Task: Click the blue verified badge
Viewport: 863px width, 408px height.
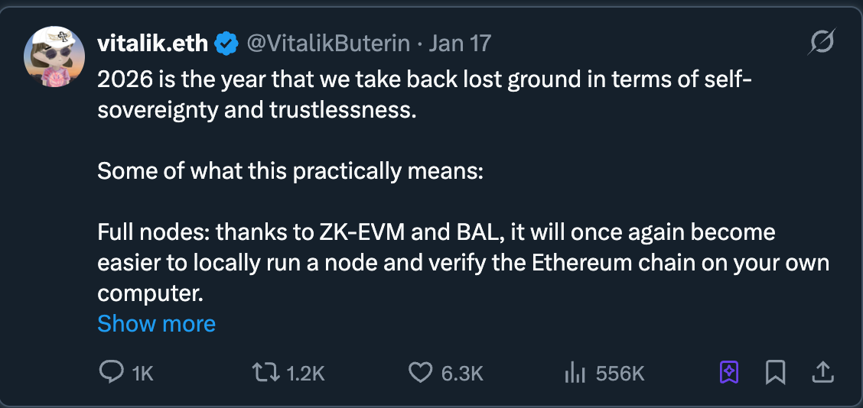Action: click(x=226, y=44)
